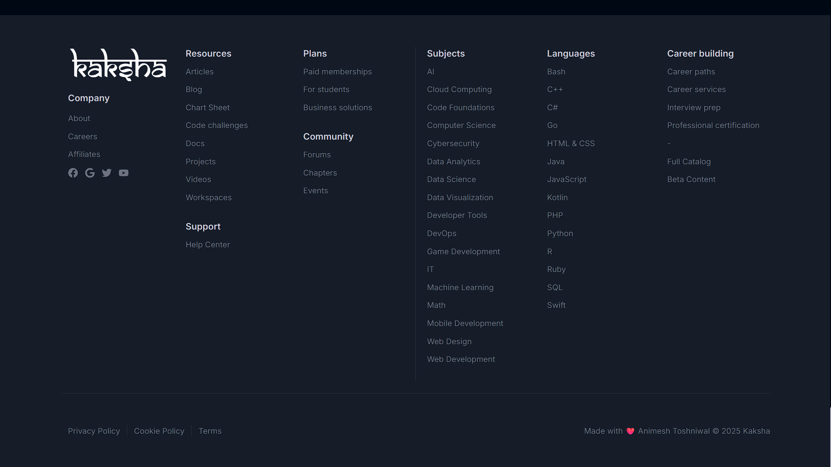Go to the Blog link
Screen dimensions: 831x467
(x=194, y=90)
